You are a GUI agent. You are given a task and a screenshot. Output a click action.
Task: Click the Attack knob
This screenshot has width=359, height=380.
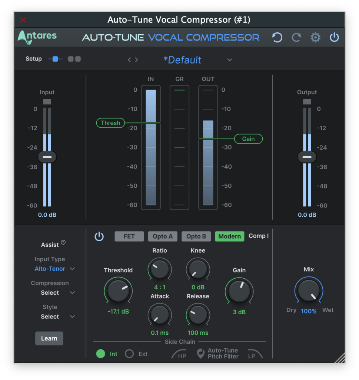pos(160,315)
